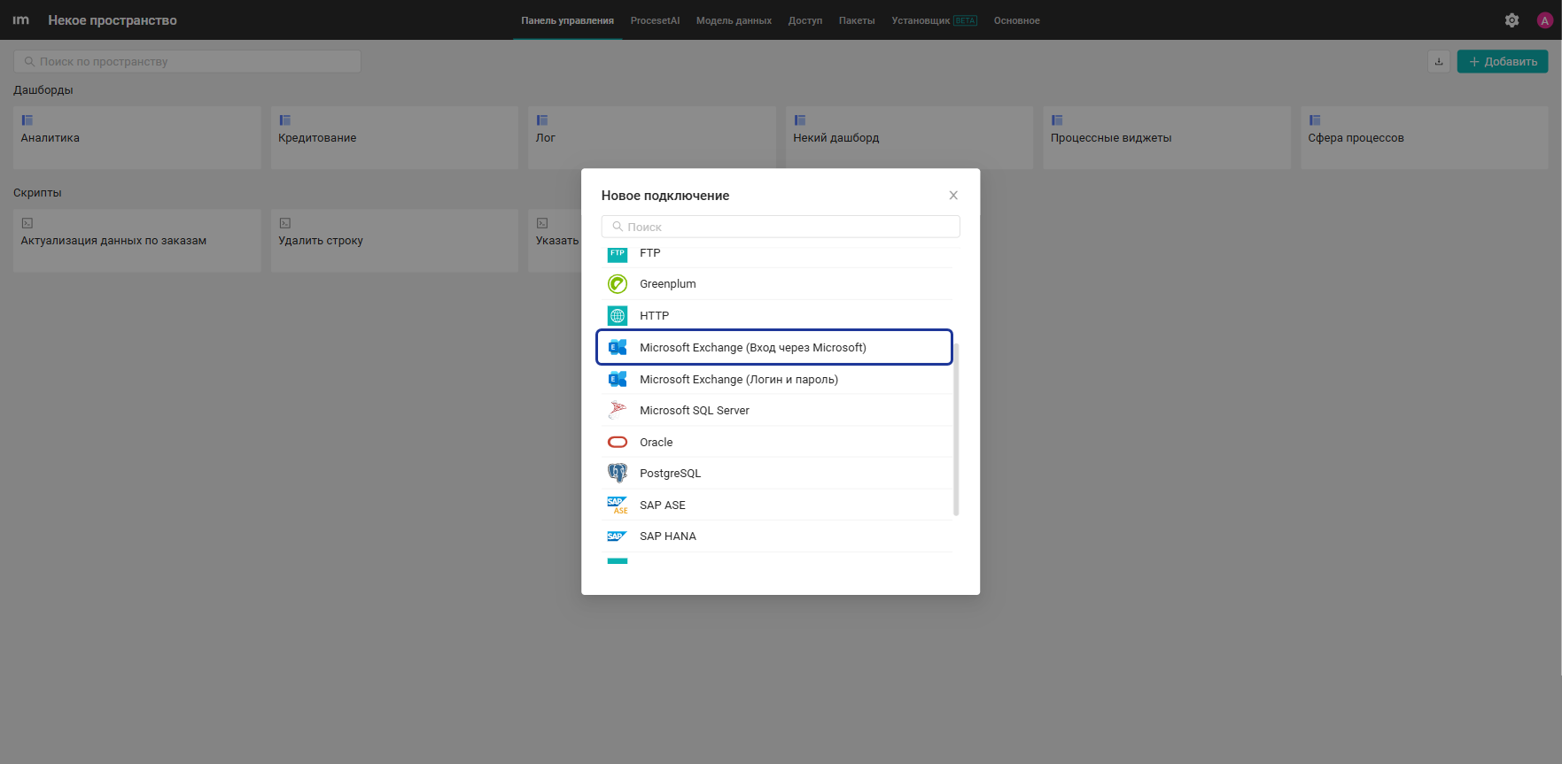This screenshot has height=764, width=1562.
Task: Open the user avatar menu
Action: pos(1545,20)
